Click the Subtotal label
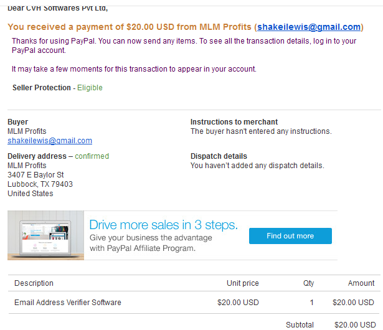The image size is (383, 330). click(300, 324)
